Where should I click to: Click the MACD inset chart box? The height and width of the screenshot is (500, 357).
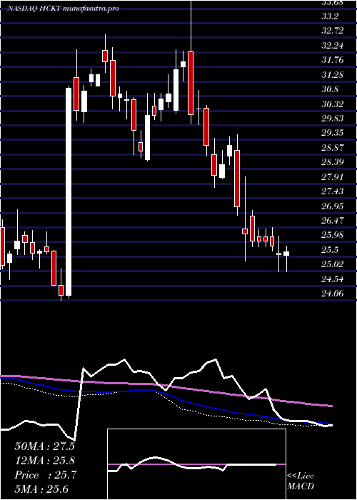tap(196, 464)
